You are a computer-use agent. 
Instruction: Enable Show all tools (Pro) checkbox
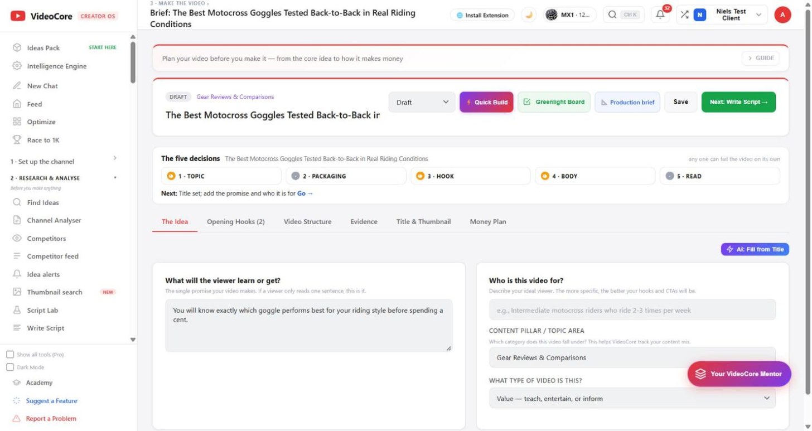pos(10,355)
